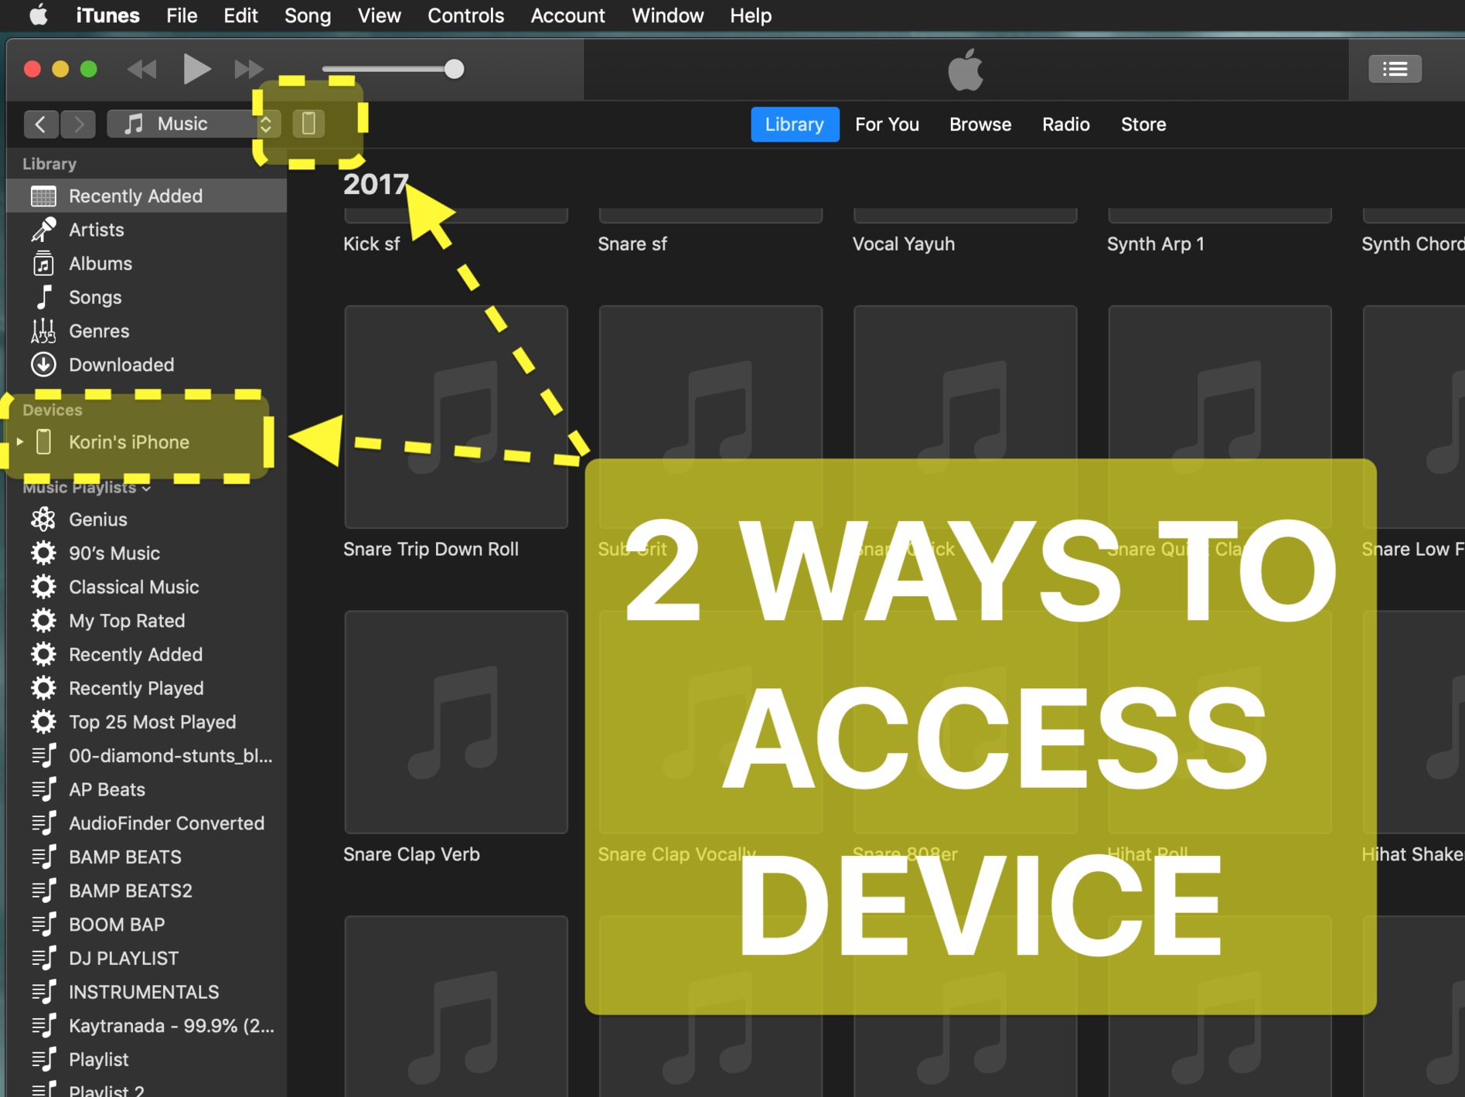Click the iPhone device icon in the toolbar

click(x=308, y=124)
